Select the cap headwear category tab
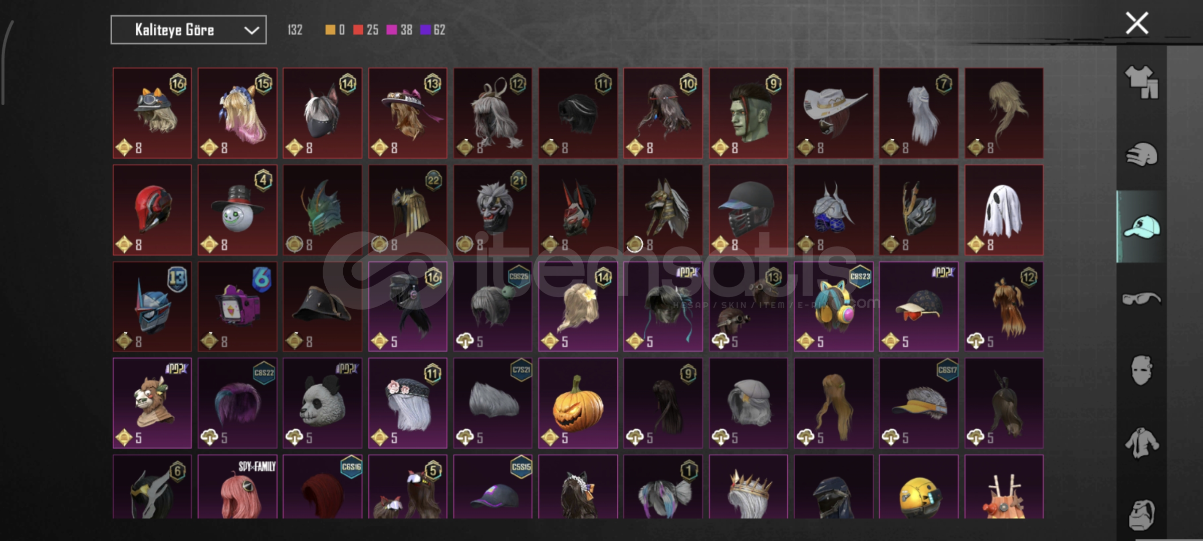 [x=1141, y=227]
